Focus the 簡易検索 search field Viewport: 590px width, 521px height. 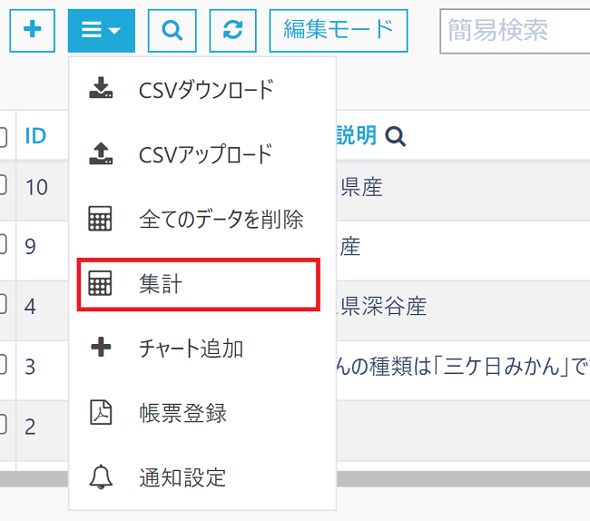pos(515,30)
